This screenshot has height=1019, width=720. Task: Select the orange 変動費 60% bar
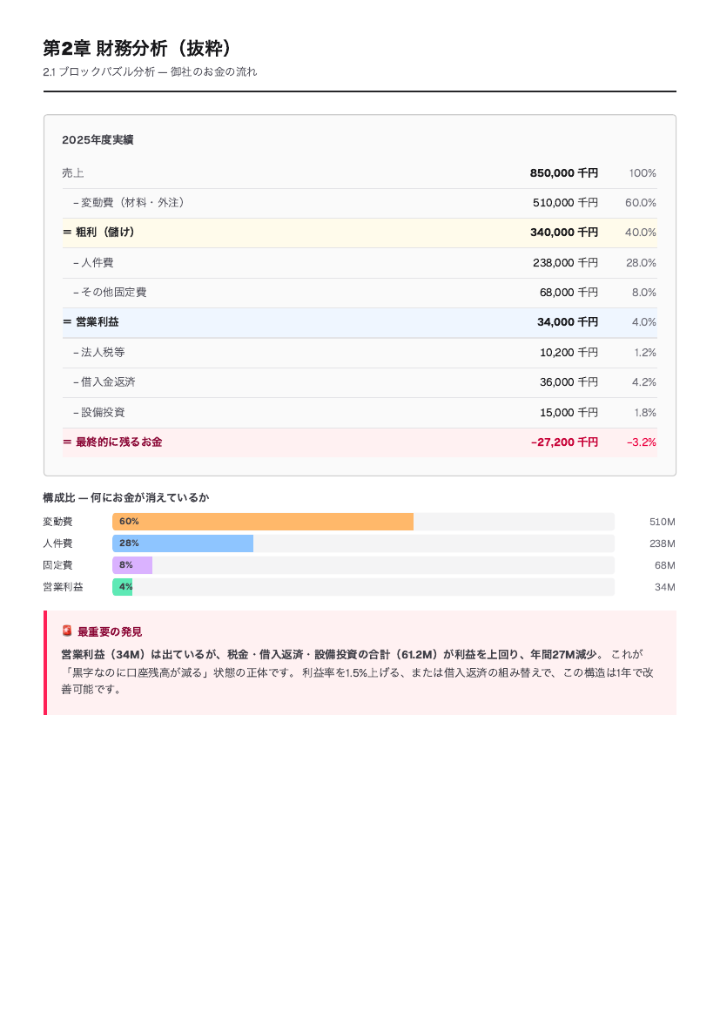coord(263,522)
